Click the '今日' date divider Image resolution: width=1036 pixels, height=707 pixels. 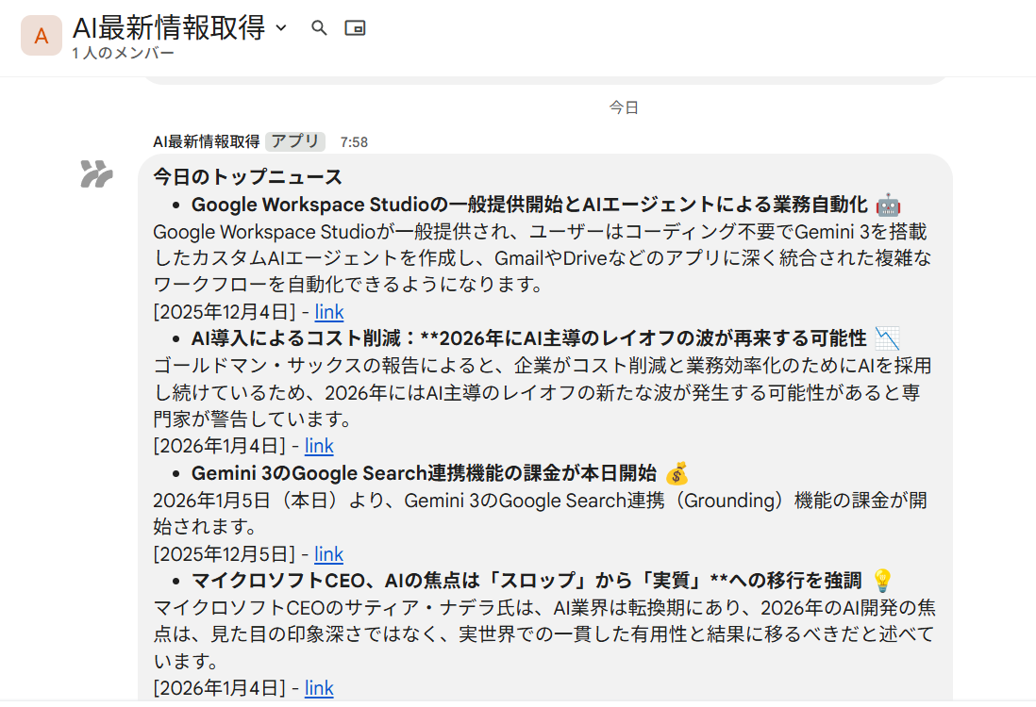click(x=624, y=107)
